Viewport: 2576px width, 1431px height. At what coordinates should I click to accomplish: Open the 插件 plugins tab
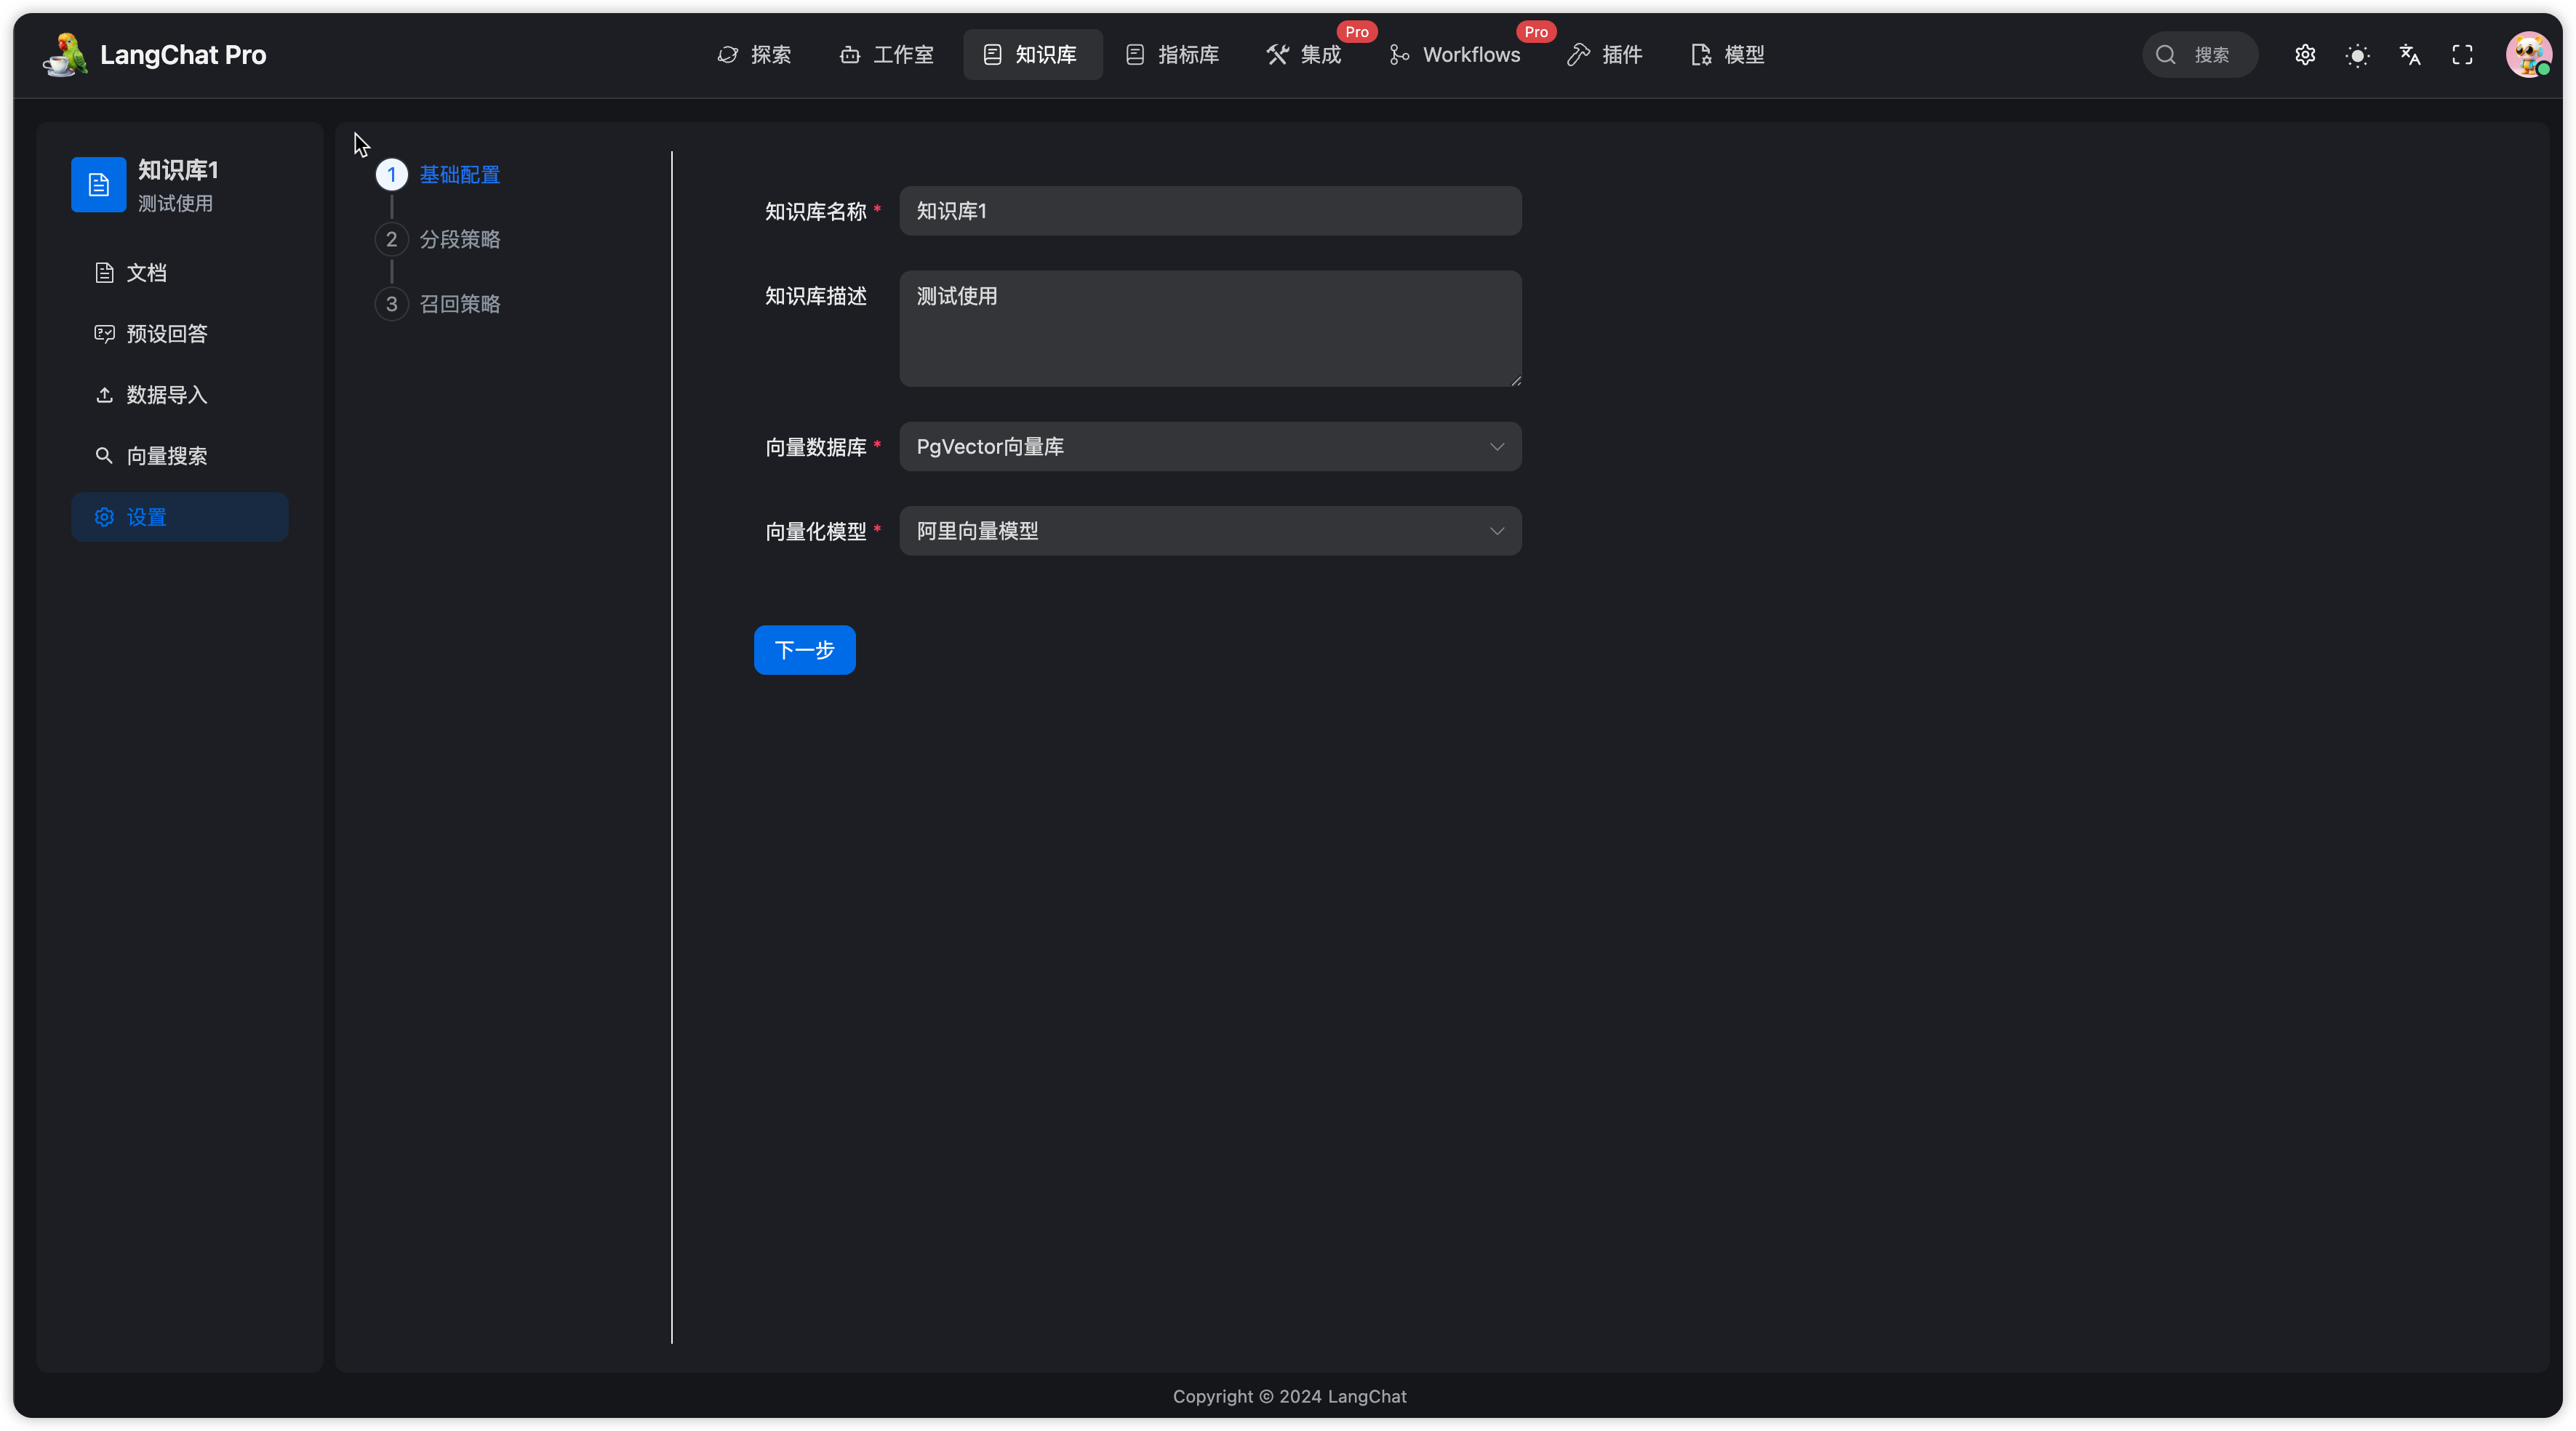coord(1604,55)
